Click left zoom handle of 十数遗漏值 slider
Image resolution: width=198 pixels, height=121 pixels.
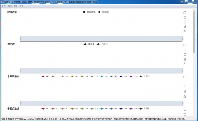coord(20,103)
